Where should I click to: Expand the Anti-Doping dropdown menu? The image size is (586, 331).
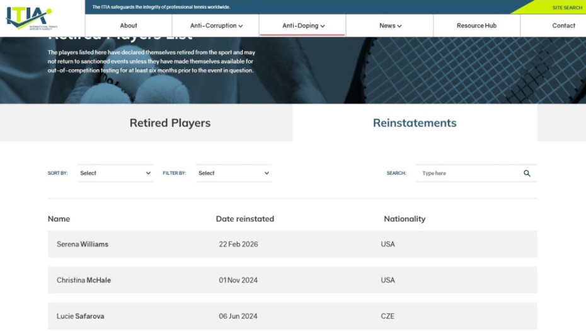(303, 26)
